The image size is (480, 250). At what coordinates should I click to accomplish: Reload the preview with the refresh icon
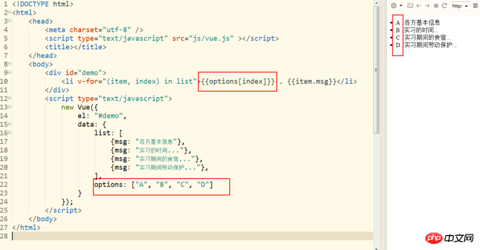pos(445,5)
